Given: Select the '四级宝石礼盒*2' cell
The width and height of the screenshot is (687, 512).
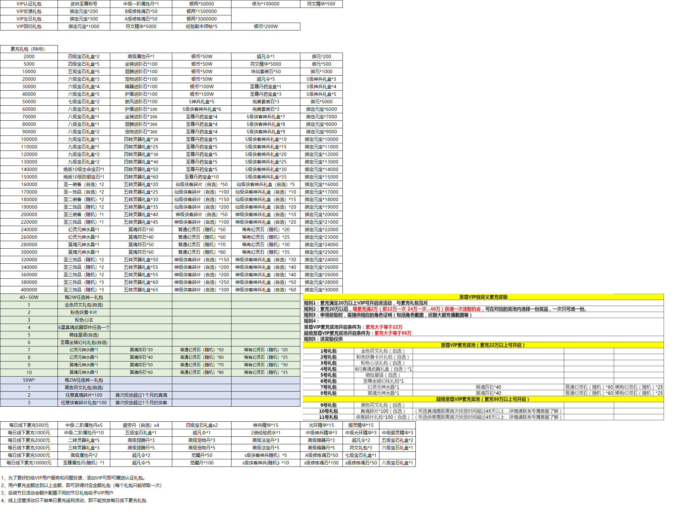Looking at the screenshot, I should coord(84,56).
